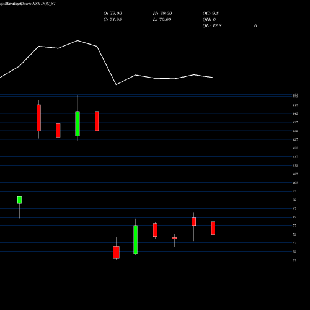Select the tall red candle opening at 147
This screenshot has height=310, width=310.
(x=38, y=118)
